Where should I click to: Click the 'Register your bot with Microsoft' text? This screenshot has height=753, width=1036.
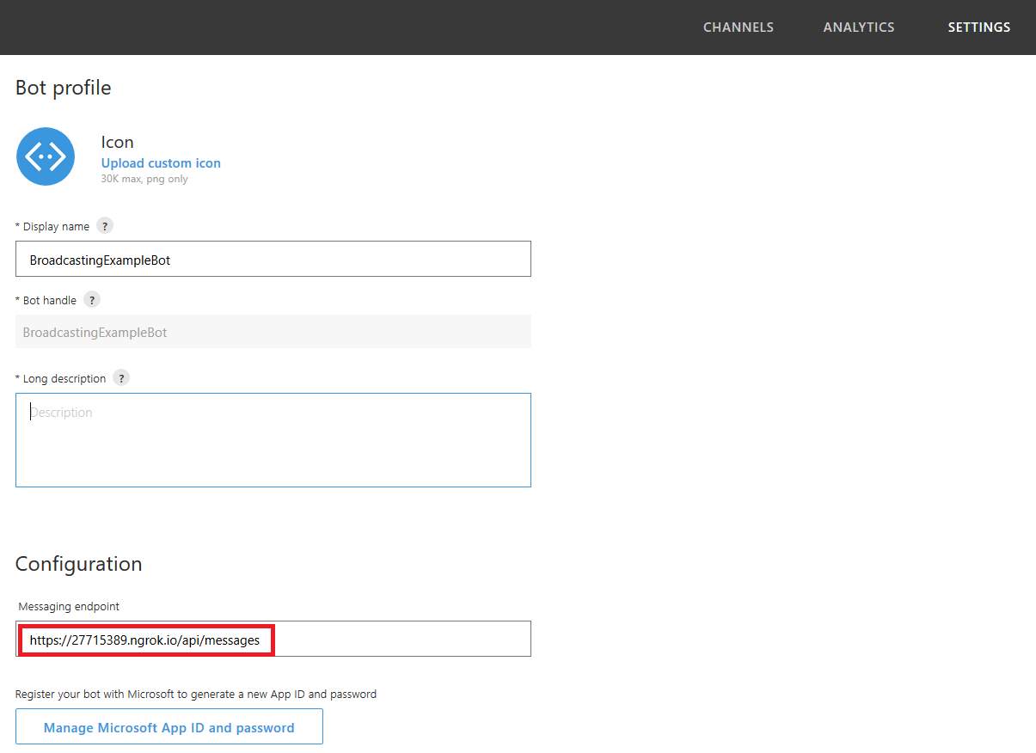coord(196,694)
